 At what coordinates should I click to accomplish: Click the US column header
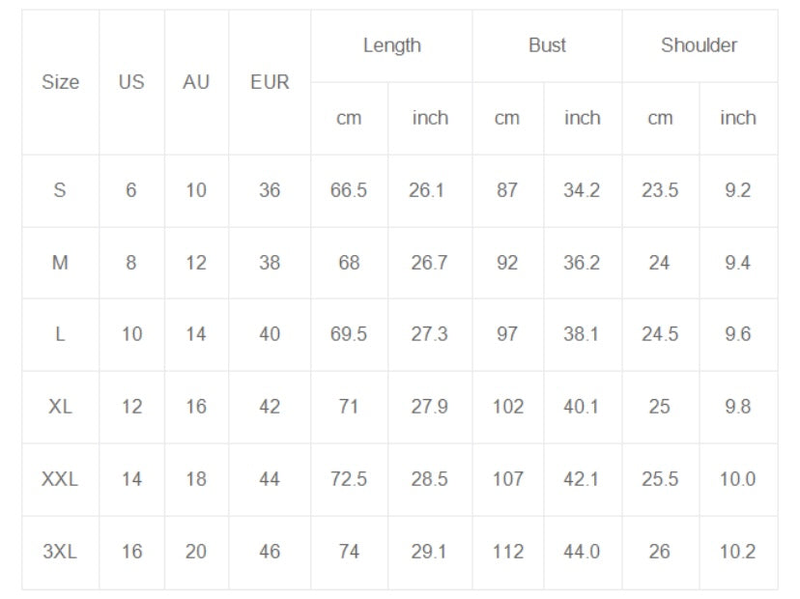131,82
